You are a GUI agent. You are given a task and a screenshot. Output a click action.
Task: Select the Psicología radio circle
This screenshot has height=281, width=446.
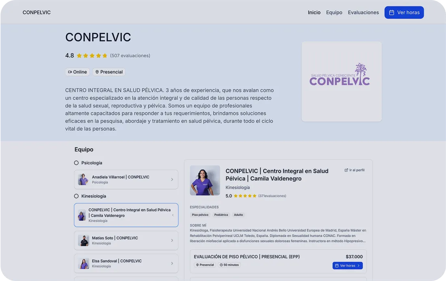click(x=76, y=163)
